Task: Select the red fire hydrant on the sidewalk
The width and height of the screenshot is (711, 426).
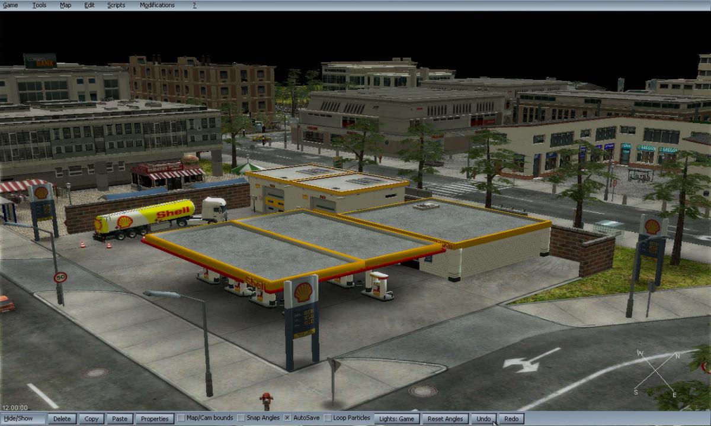Action: [265, 401]
